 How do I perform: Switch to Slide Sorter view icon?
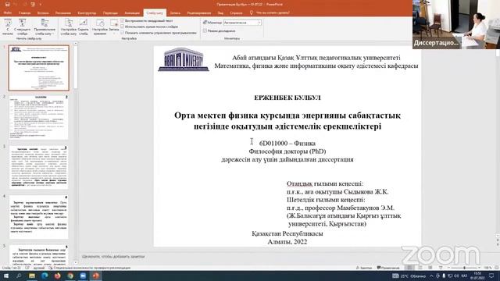(x=420, y=268)
